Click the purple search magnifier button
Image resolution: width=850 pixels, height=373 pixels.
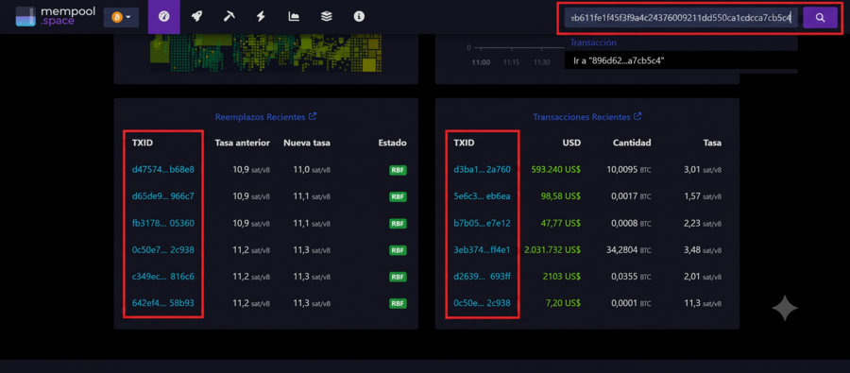(820, 18)
